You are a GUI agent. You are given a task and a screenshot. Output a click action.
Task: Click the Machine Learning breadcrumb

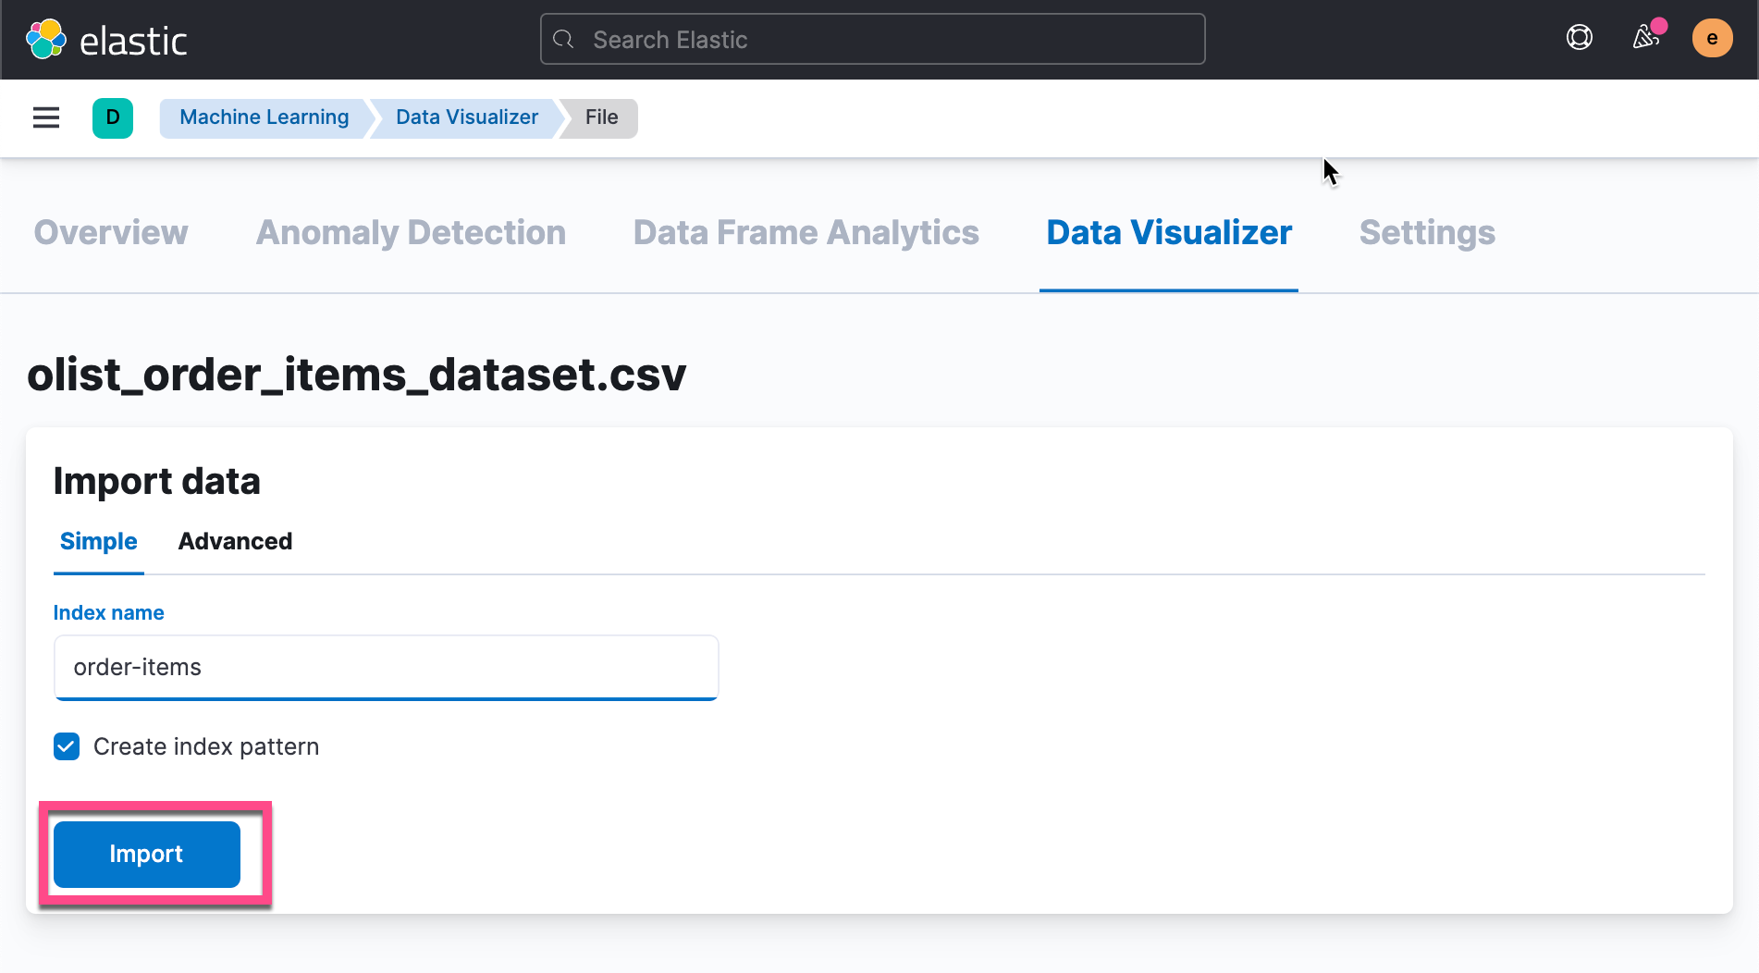tap(264, 117)
